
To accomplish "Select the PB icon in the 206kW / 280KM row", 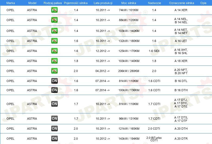I will pos(54,71).
